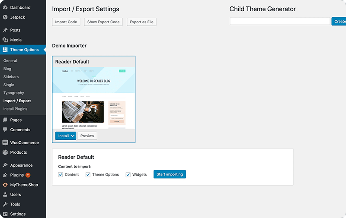This screenshot has height=218, width=346.
Task: Toggle the Theme Options import checkbox
Action: (x=88, y=175)
